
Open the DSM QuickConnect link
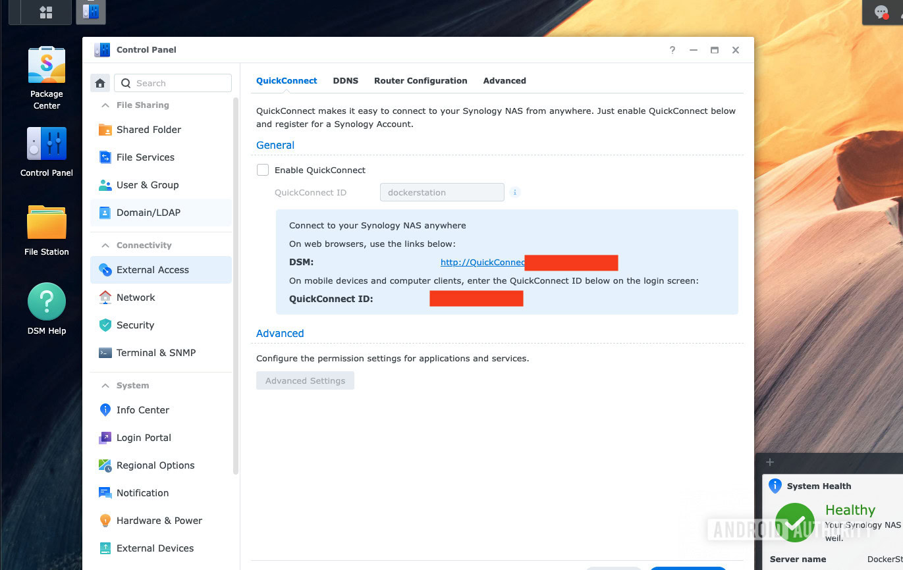click(483, 262)
